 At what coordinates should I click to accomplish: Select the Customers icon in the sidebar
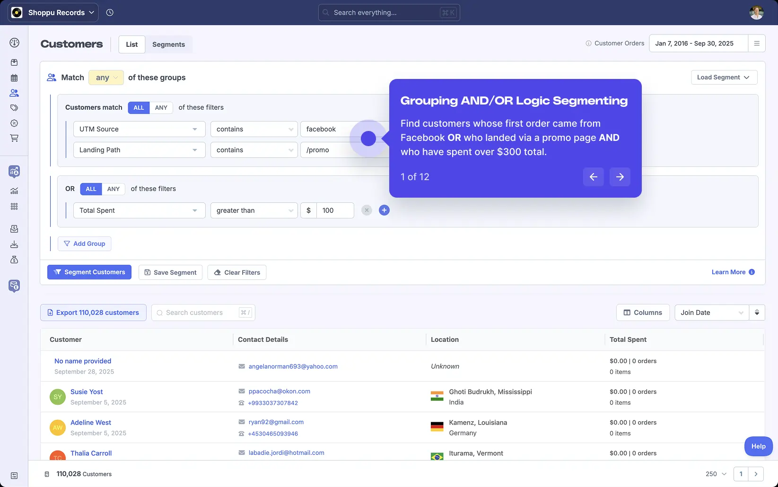14,93
